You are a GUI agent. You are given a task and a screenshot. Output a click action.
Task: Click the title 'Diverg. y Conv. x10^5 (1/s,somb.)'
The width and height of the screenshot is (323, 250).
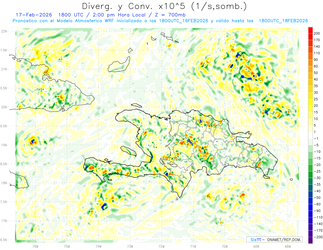click(x=164, y=6)
